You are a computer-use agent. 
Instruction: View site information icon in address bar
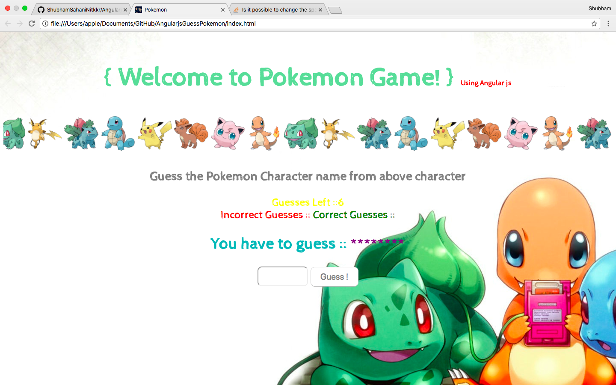(45, 24)
